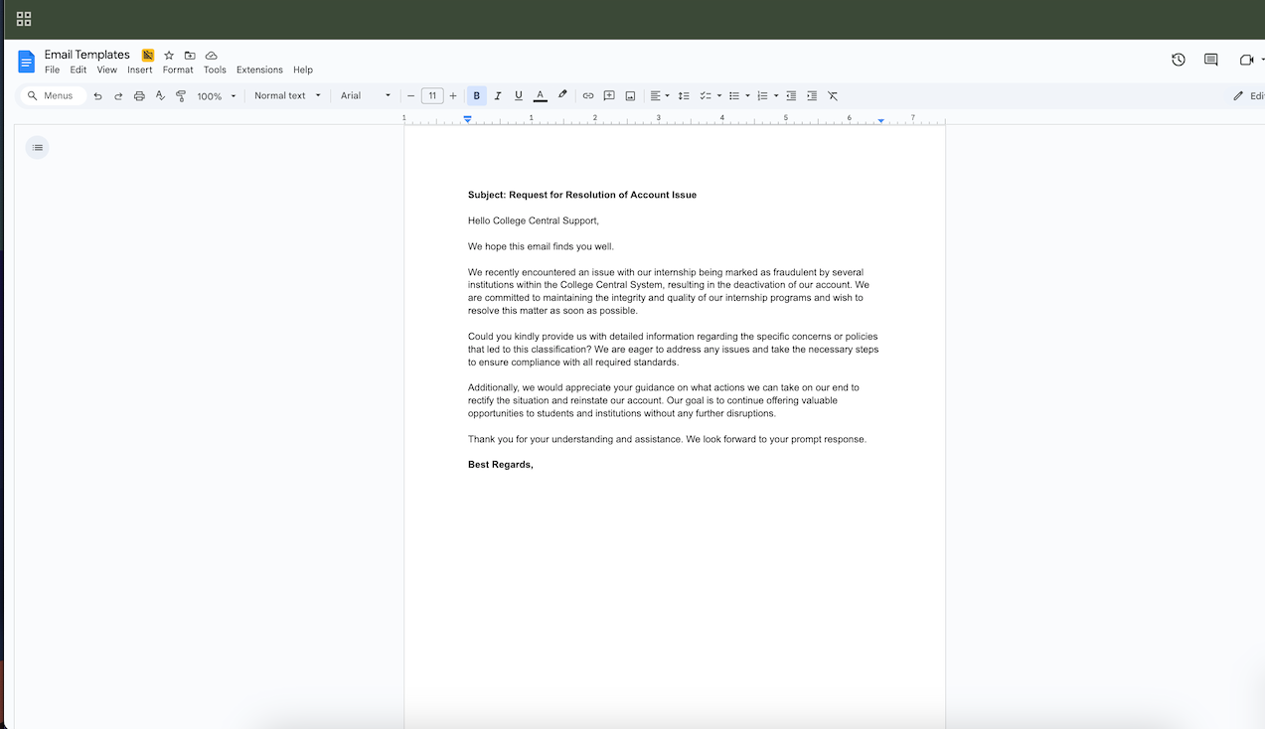Viewport: 1265px width, 729px height.
Task: Insert a checklist
Action: coord(706,96)
